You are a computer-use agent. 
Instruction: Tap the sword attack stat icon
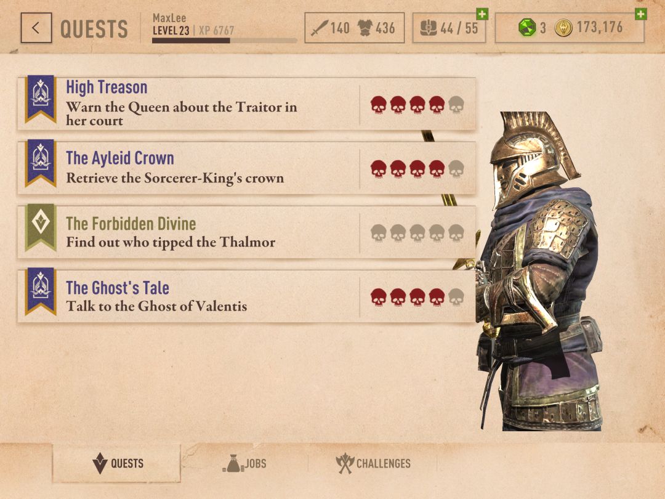coord(319,28)
